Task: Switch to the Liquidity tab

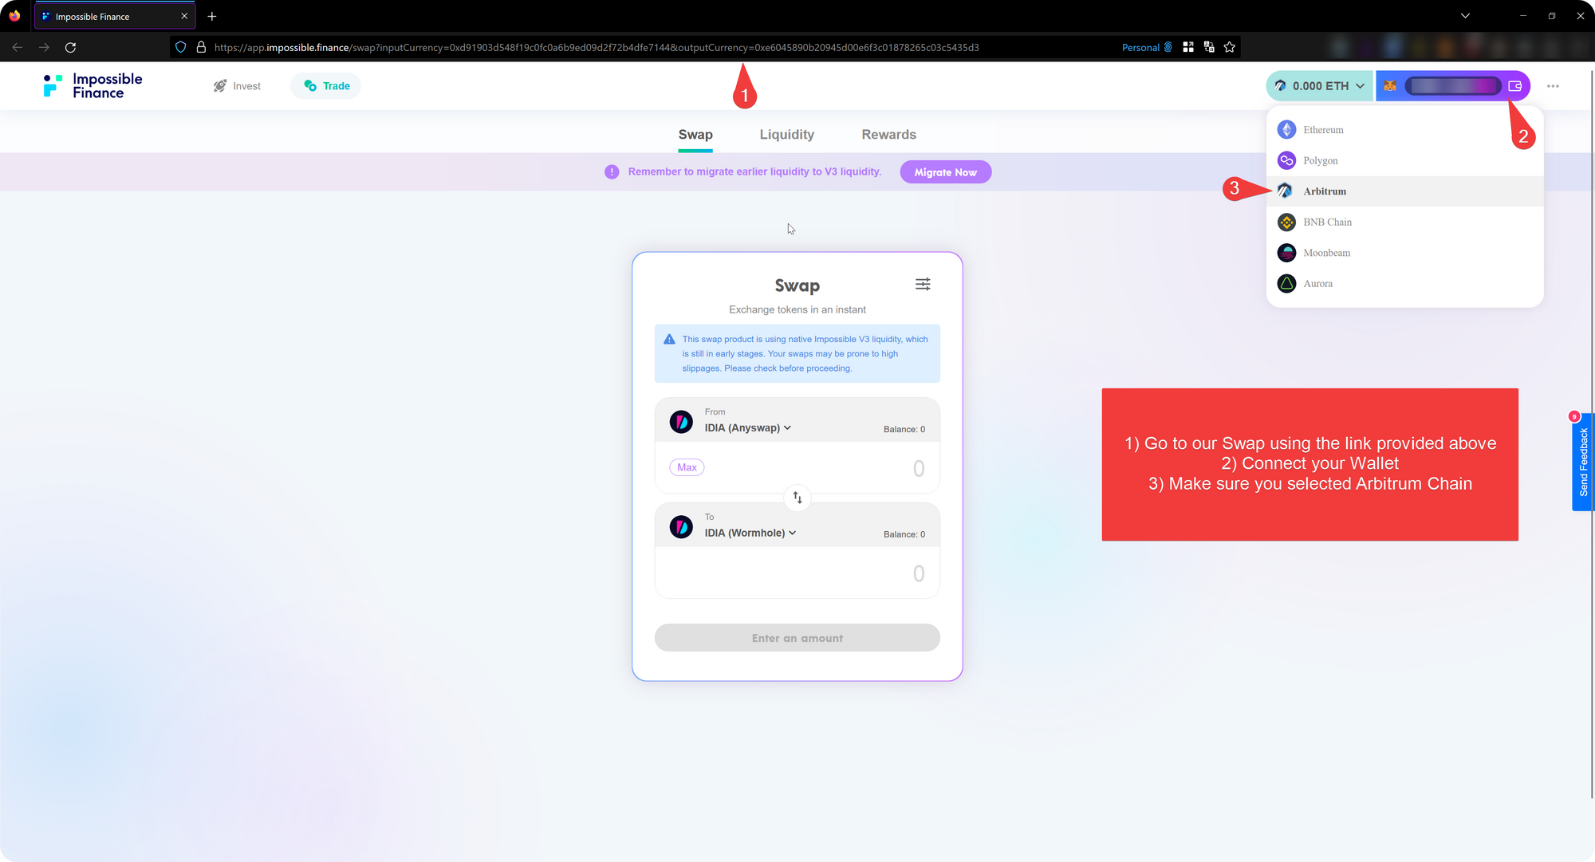Action: [787, 135]
